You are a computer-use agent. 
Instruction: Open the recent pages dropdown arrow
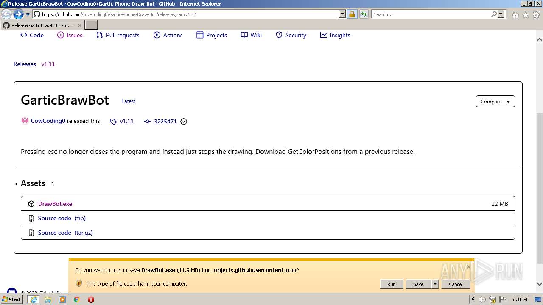[x=28, y=14]
